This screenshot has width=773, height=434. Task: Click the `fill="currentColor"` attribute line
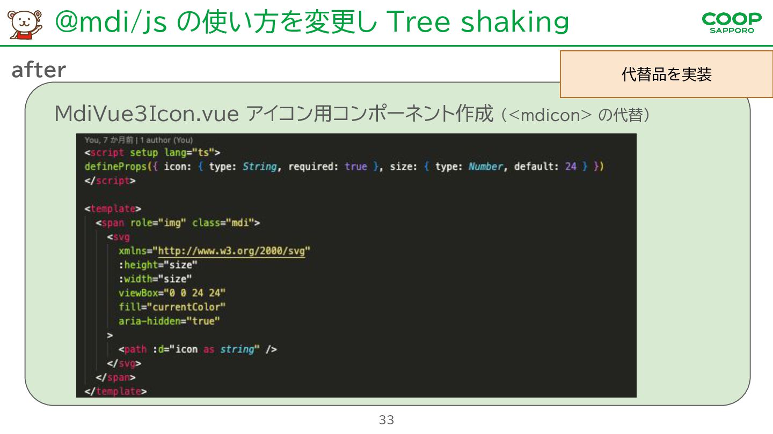172,307
